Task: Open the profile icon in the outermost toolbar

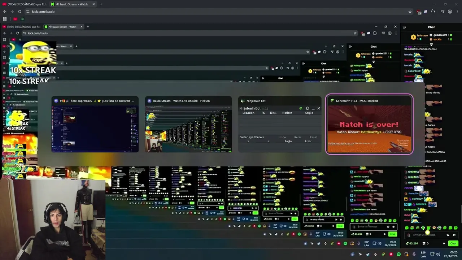Action: [450, 12]
